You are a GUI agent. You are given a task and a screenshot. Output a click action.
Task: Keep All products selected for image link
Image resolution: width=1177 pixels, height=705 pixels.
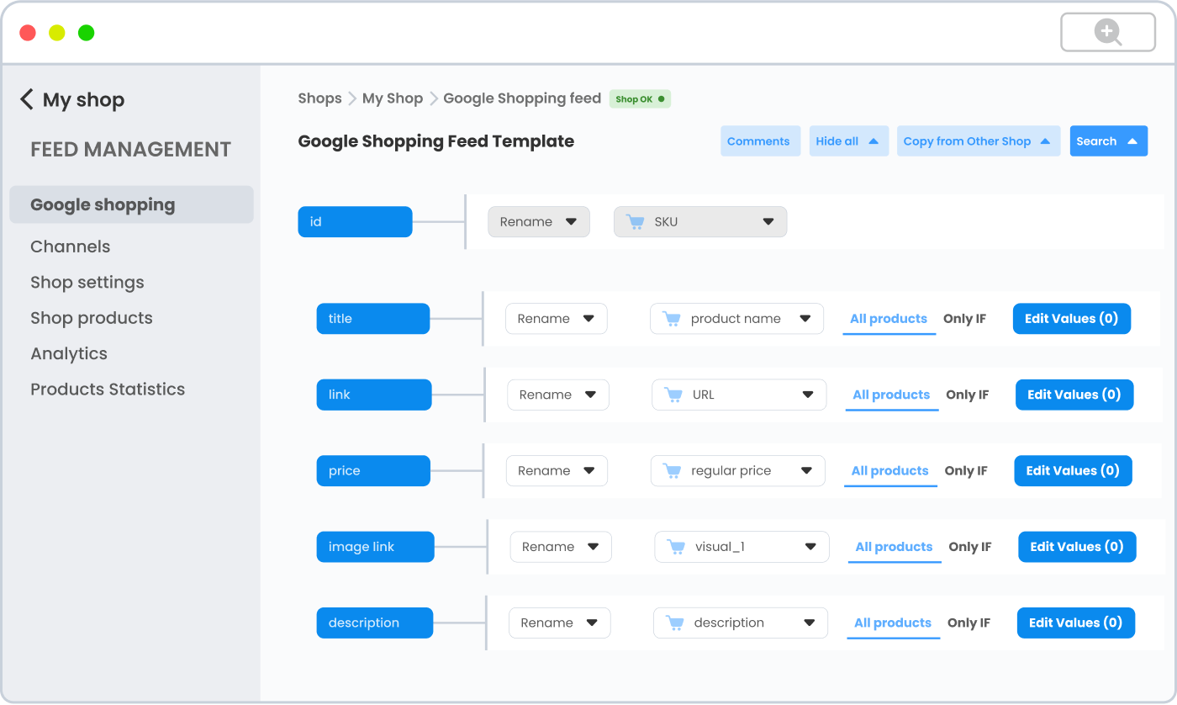(894, 546)
